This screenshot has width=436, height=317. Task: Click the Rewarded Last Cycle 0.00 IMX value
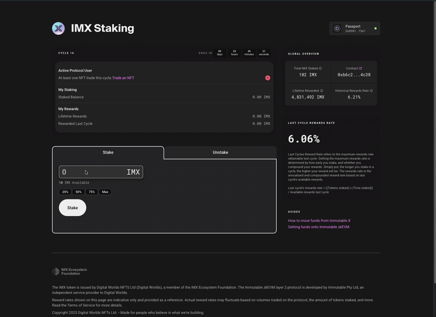(262, 124)
